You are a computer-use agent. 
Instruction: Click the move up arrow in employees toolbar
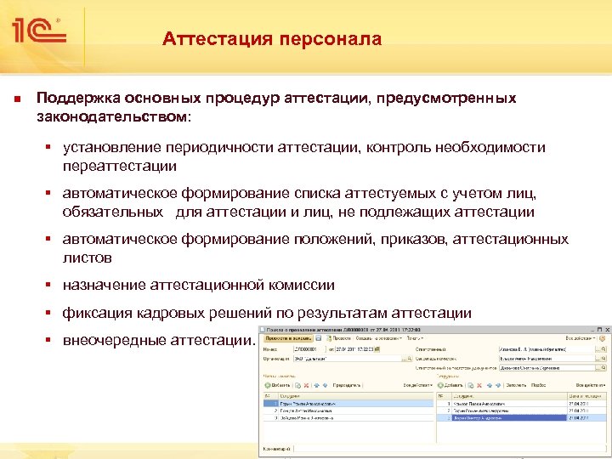coord(490,385)
